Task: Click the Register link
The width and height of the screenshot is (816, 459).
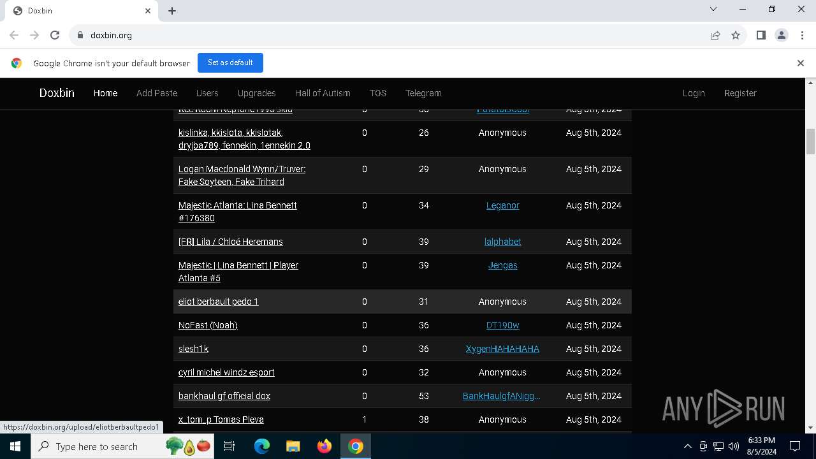Action: click(x=740, y=93)
